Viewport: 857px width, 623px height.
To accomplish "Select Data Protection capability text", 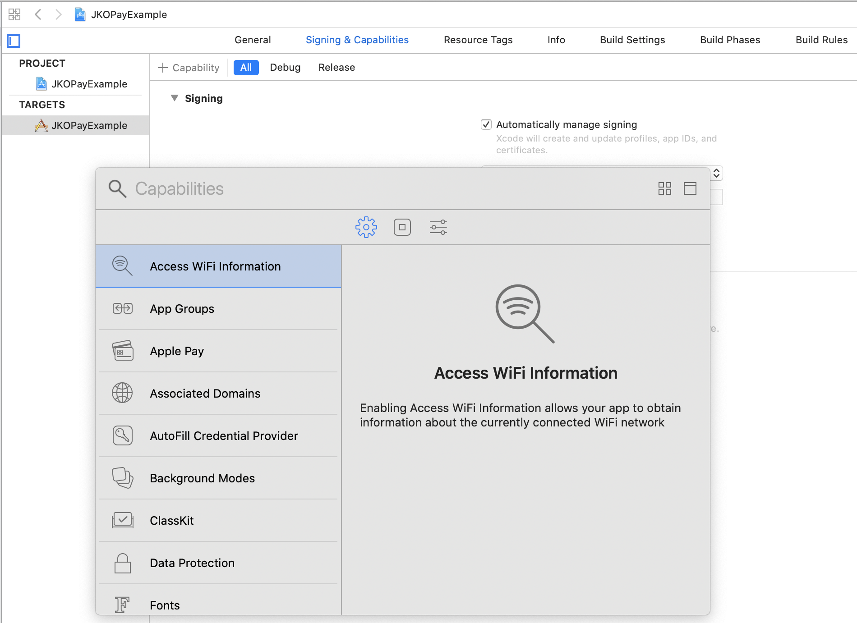I will click(x=192, y=563).
